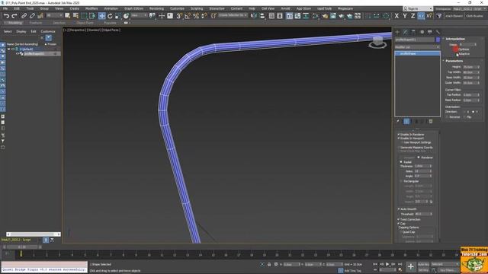Screen dimensions: 488x274
Task: Collapse the 0 (default) layer tree
Action: (8, 49)
